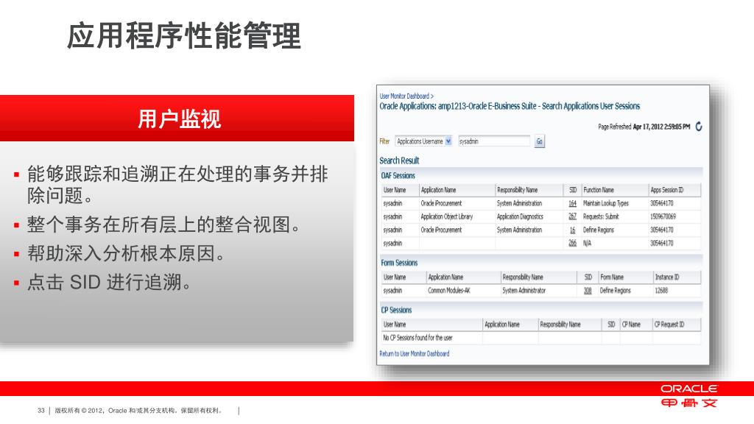Click SID 267 for Requests: Submit
Screen dimensions: 754x424
click(572, 217)
